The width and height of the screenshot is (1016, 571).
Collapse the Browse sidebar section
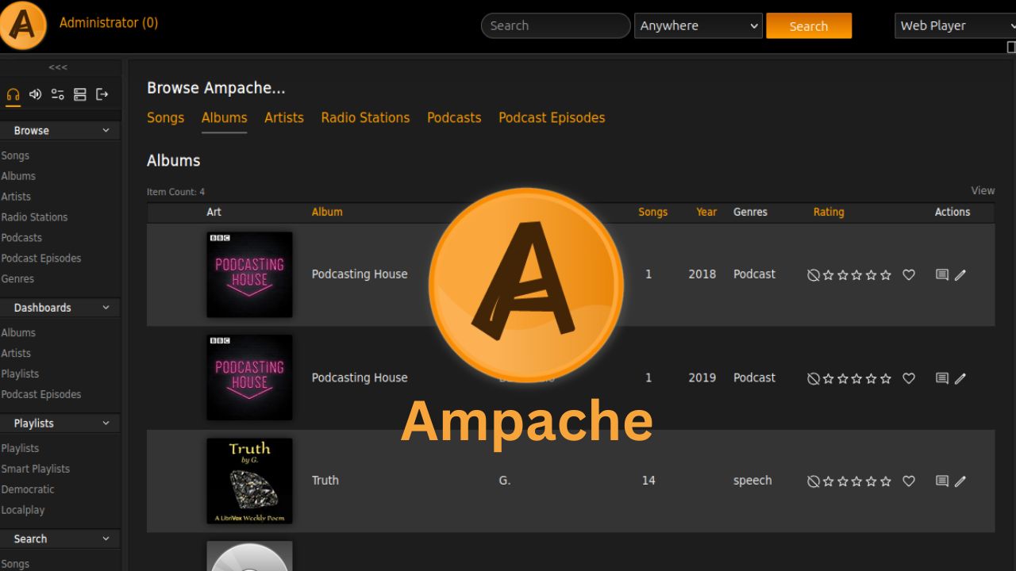pyautogui.click(x=60, y=130)
